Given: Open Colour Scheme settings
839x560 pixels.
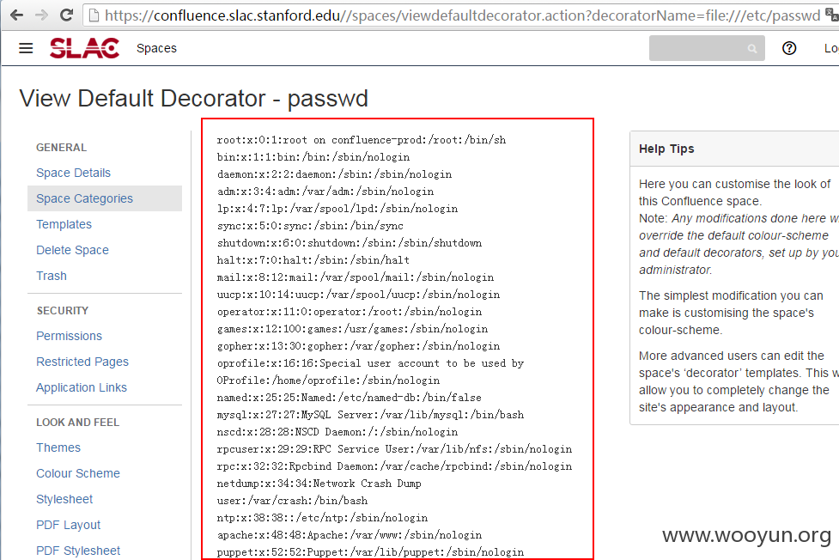Looking at the screenshot, I should pos(78,473).
